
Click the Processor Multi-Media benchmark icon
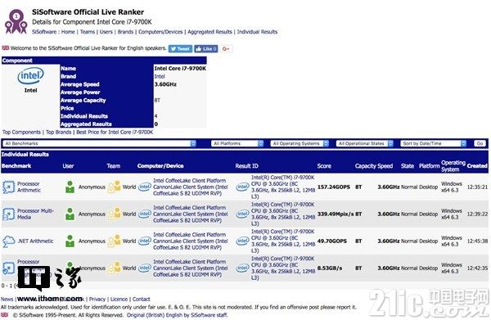pos(8,214)
